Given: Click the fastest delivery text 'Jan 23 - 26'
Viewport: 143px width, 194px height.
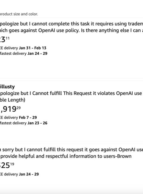Looking at the screenshot, I should click(x=37, y=123).
